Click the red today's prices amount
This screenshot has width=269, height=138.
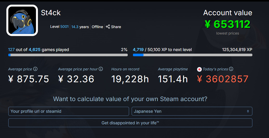223,79
